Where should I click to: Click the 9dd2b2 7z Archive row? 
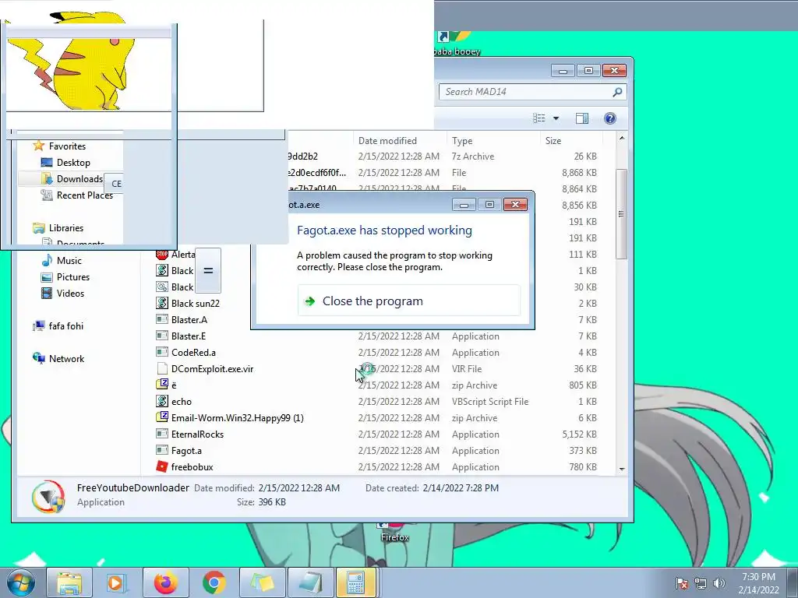tap(443, 157)
